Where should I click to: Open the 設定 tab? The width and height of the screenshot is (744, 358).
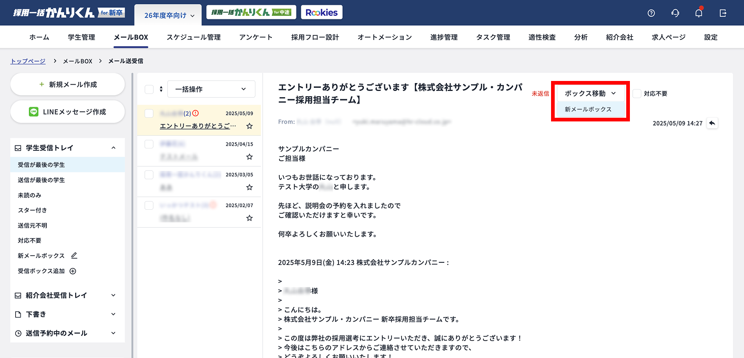tap(711, 37)
